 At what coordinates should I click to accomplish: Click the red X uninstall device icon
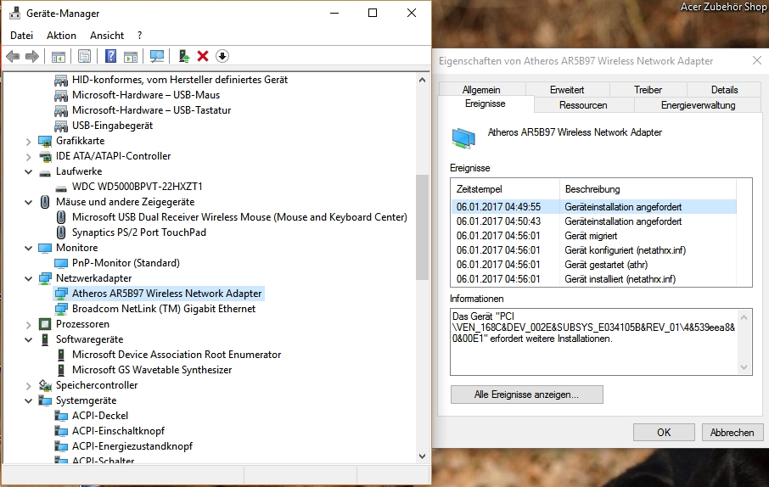[x=203, y=56]
